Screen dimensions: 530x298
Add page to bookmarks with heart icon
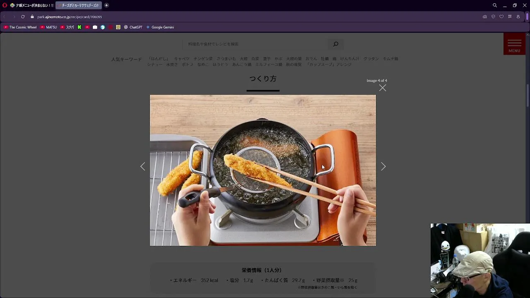501,17
